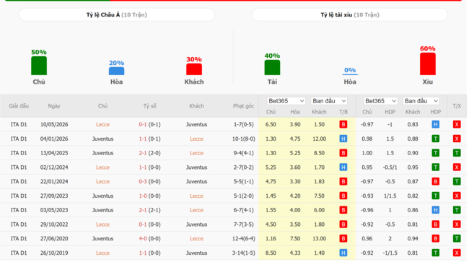Click red B HDP badge for 27/06/2020 match
The image size is (469, 262).
[436, 239]
